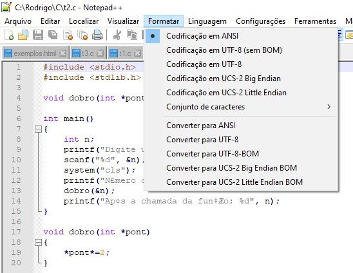
Task: Click the Close document toolbar icon
Action: [68, 35]
